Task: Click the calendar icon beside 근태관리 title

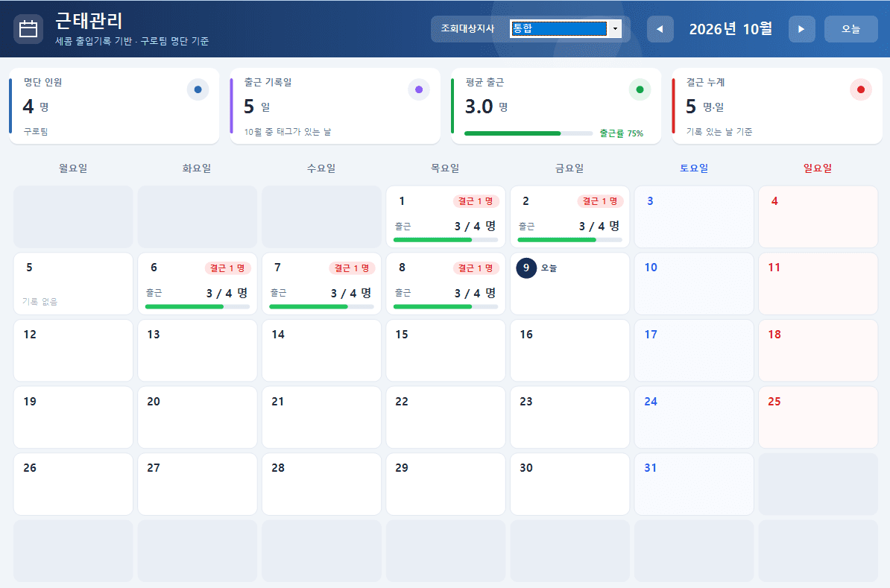Action: pos(28,29)
